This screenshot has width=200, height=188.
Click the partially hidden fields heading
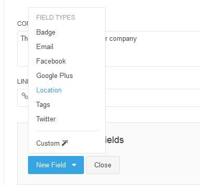coord(115,140)
